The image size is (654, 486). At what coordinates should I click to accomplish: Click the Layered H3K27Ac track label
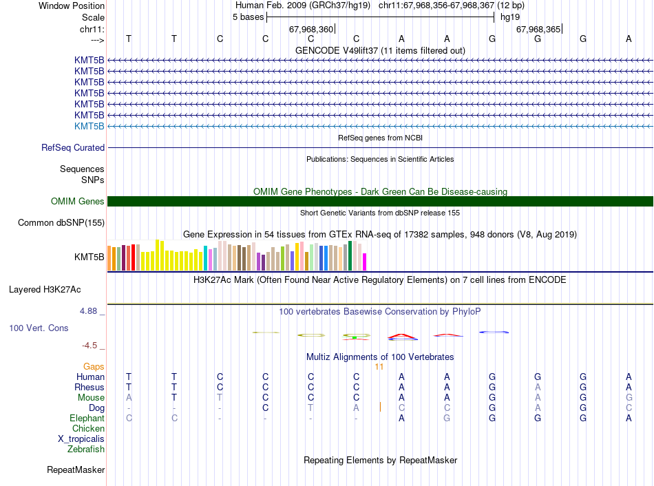[x=45, y=290]
